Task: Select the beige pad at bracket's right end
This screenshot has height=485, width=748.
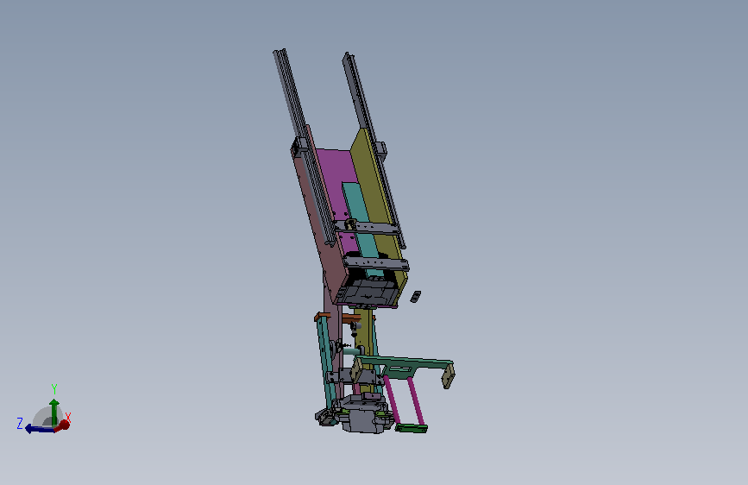Action: click(x=448, y=376)
